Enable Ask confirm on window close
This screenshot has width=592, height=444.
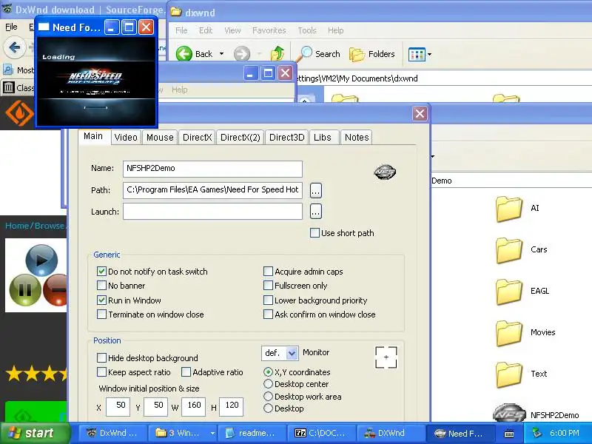click(x=268, y=314)
